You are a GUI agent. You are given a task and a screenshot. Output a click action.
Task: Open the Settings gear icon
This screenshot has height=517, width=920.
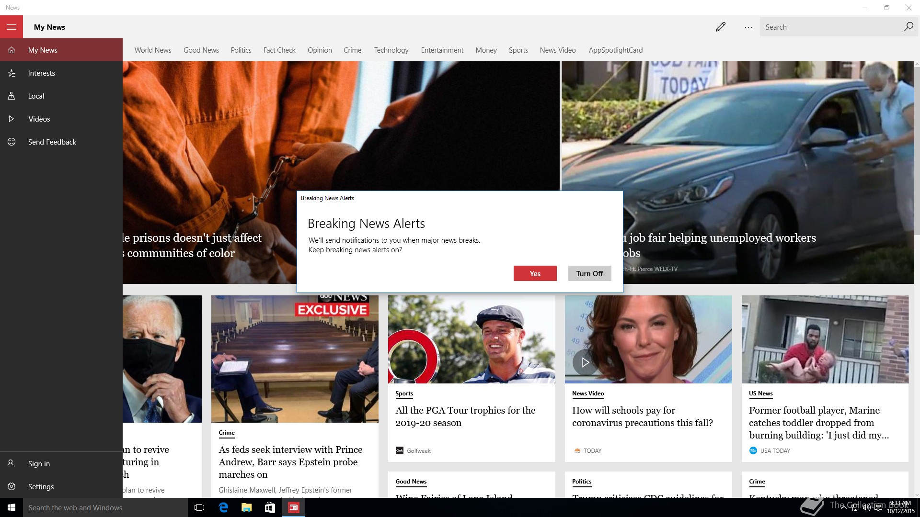pos(11,486)
